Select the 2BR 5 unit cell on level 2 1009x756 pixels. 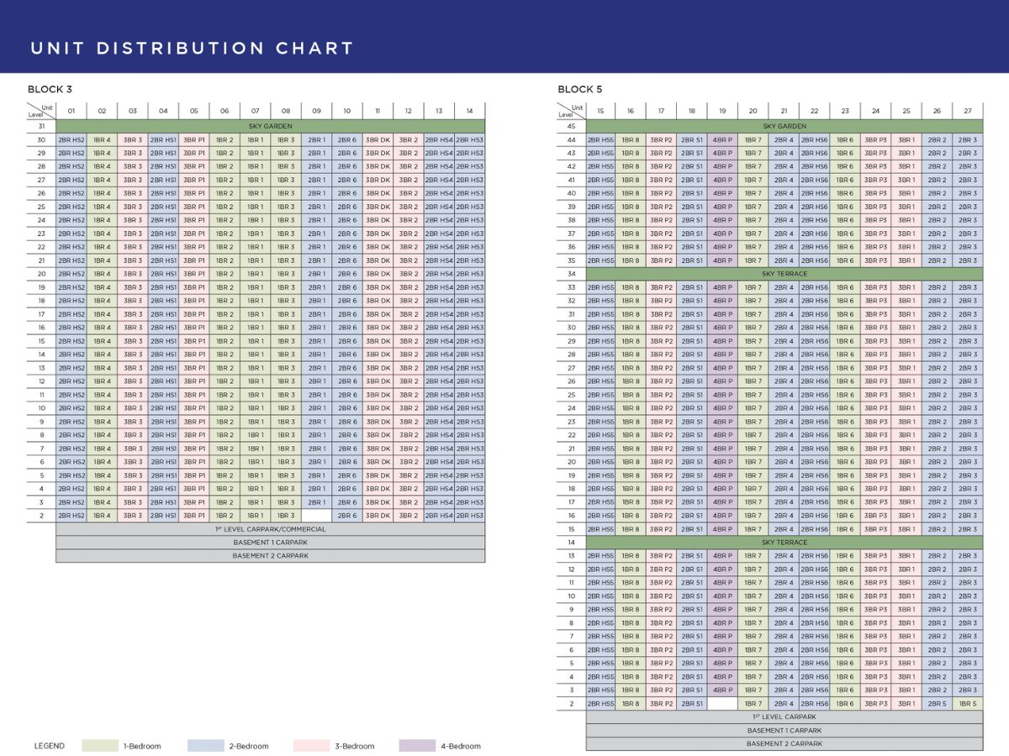coord(938,704)
